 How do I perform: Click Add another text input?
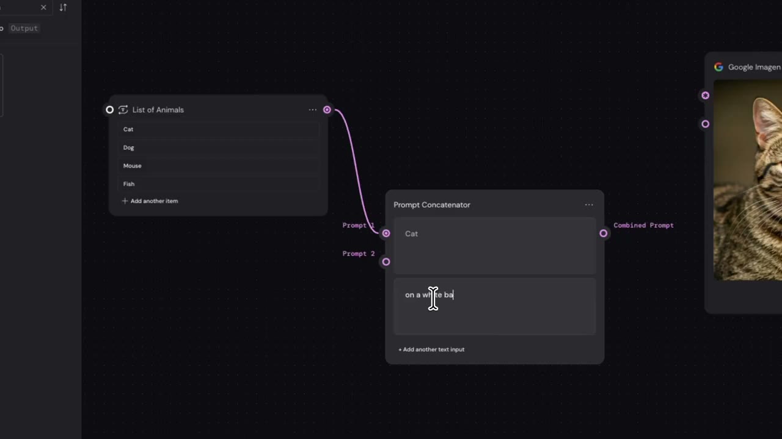pyautogui.click(x=431, y=349)
